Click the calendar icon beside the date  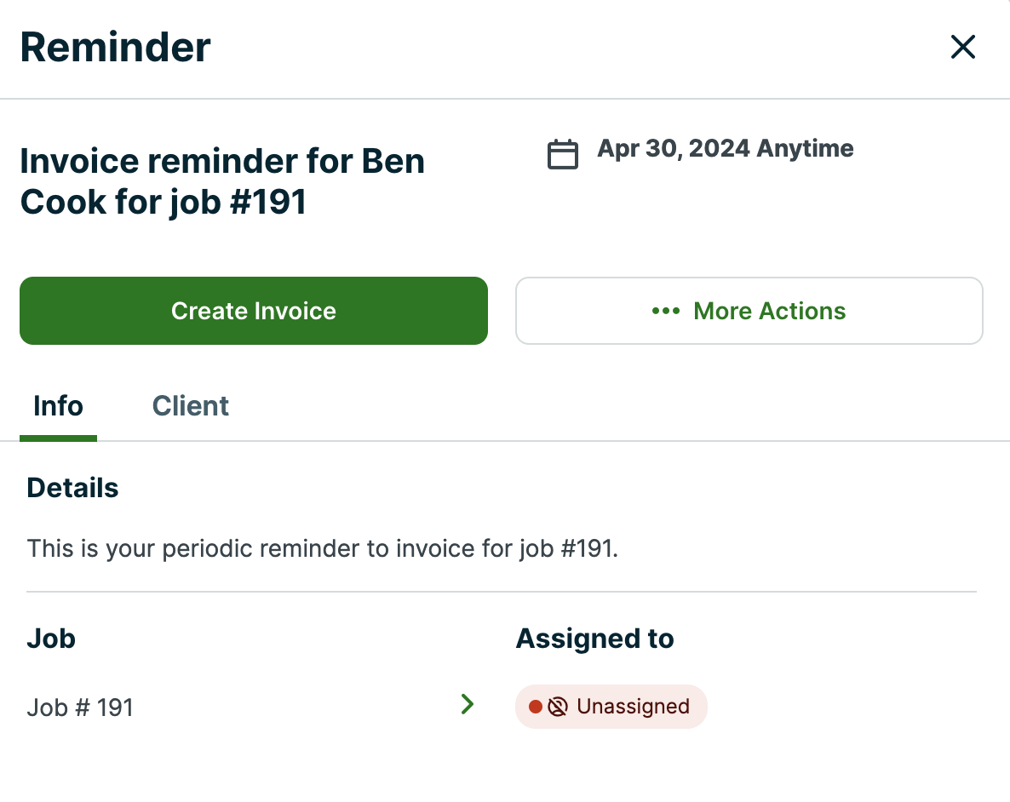click(x=562, y=154)
